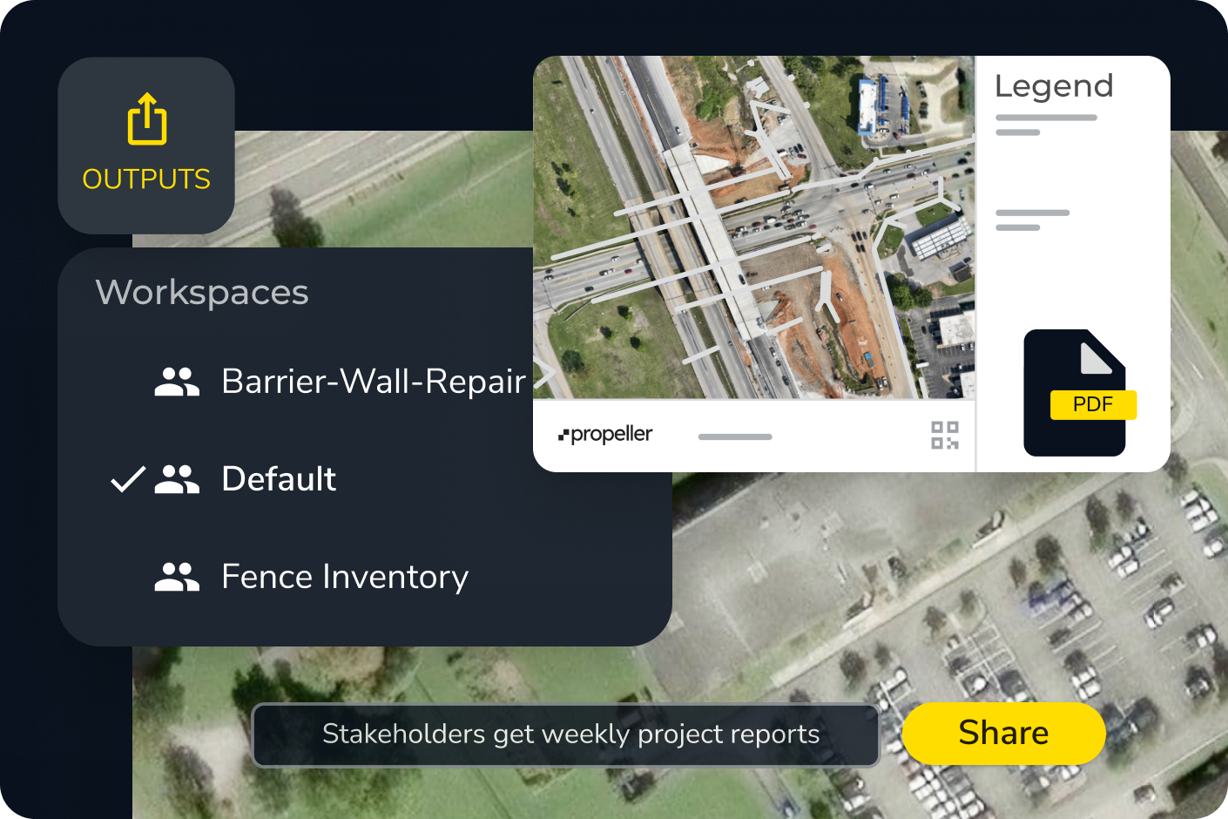Click the stakeholders weekly project reports field
Viewport: 1228px width, 819px height.
566,734
